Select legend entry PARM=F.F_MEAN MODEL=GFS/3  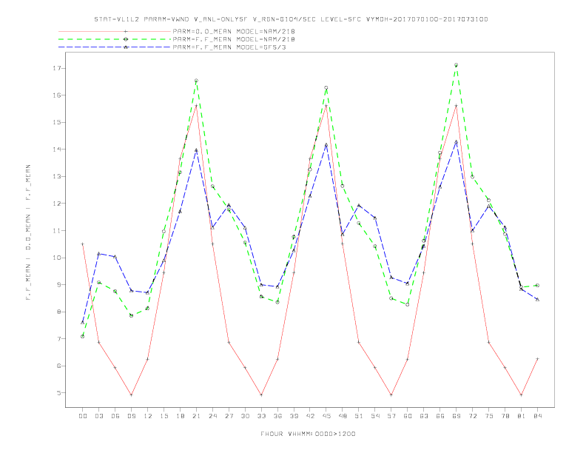[x=229, y=47]
